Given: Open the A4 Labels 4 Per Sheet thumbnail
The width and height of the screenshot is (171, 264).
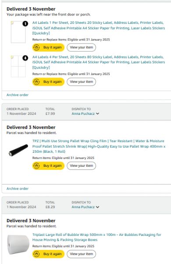Looking at the screenshot, I should tap(18, 66).
